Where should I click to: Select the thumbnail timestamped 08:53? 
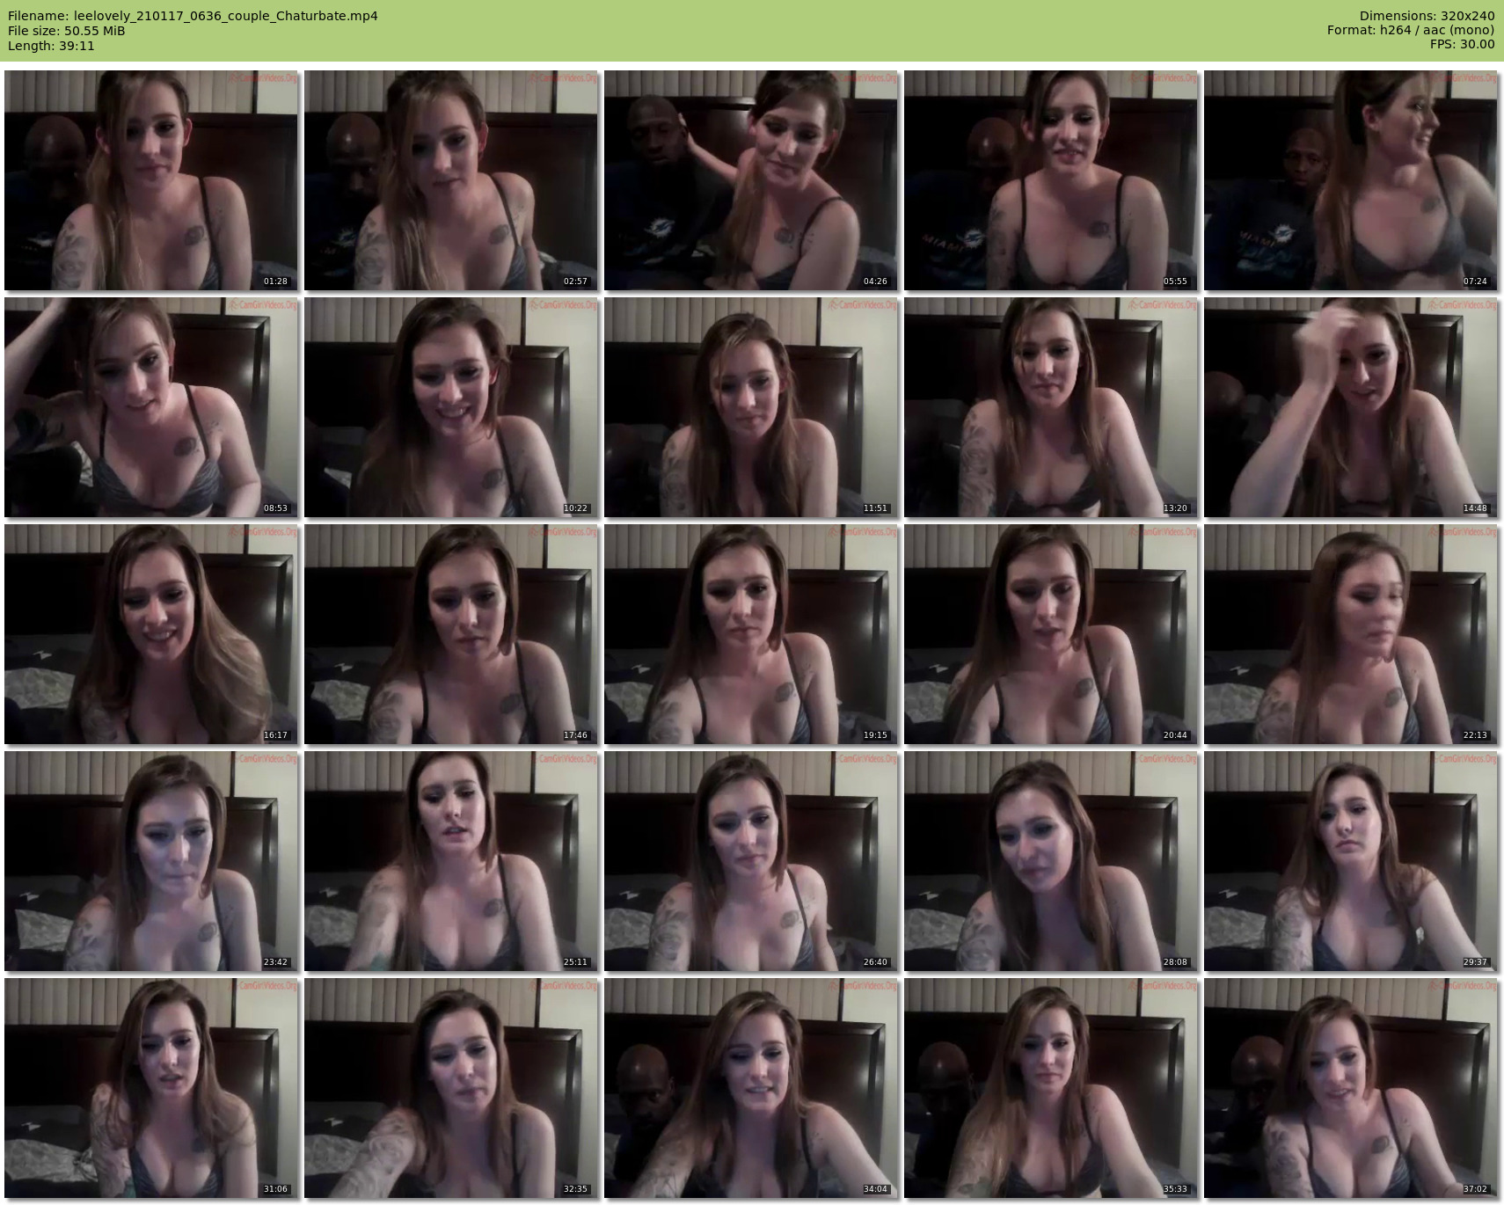151,407
